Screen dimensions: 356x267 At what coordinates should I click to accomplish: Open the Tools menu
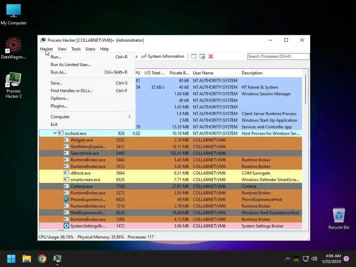[x=76, y=49]
